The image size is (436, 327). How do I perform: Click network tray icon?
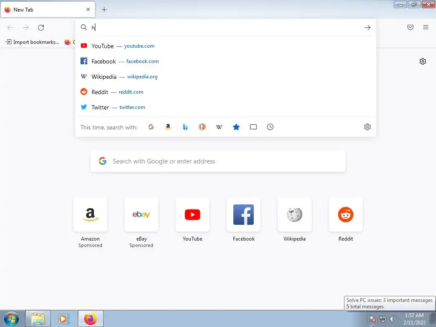point(383,319)
